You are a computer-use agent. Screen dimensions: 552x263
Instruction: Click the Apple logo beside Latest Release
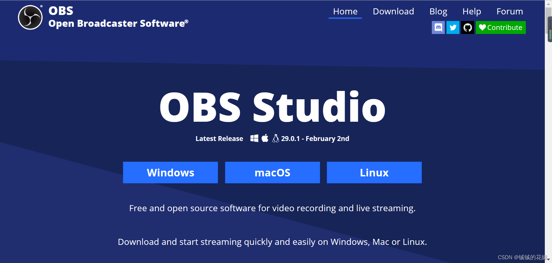(x=265, y=138)
